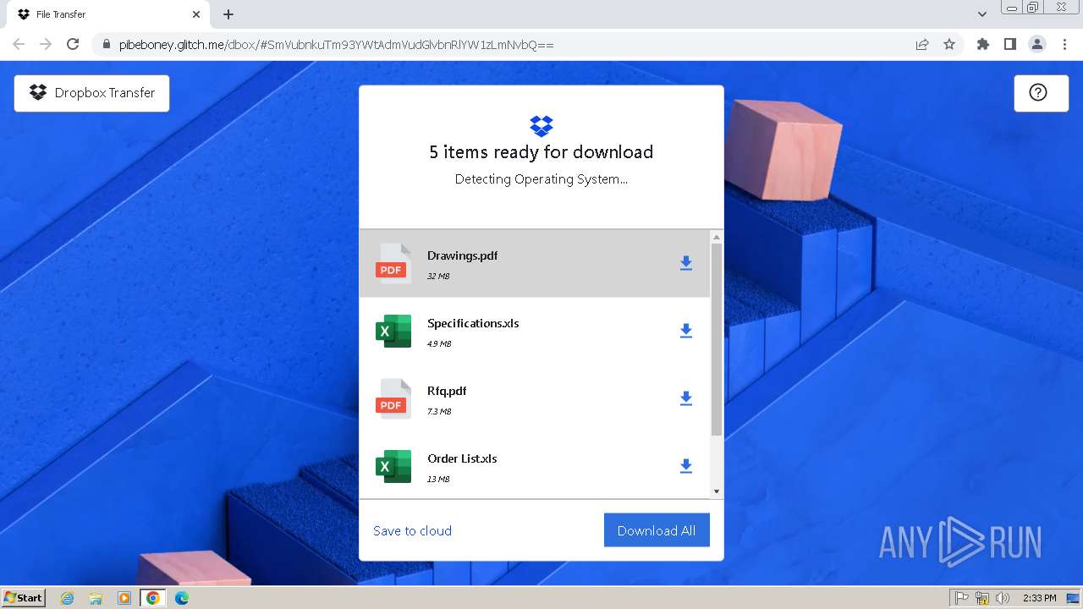Click the file list scrollbar up arrow
The width and height of the screenshot is (1083, 609).
tap(717, 237)
